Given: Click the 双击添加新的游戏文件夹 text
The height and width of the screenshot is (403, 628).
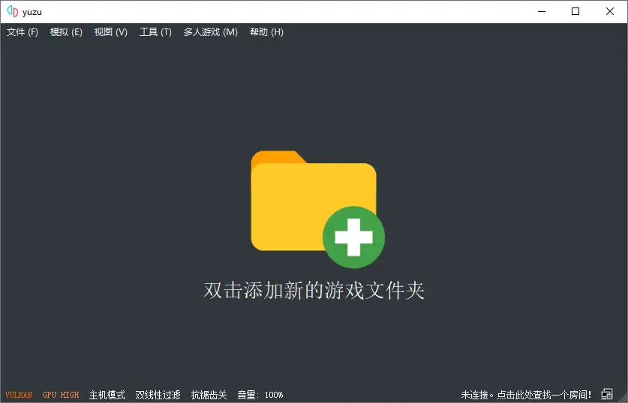Looking at the screenshot, I should click(314, 291).
